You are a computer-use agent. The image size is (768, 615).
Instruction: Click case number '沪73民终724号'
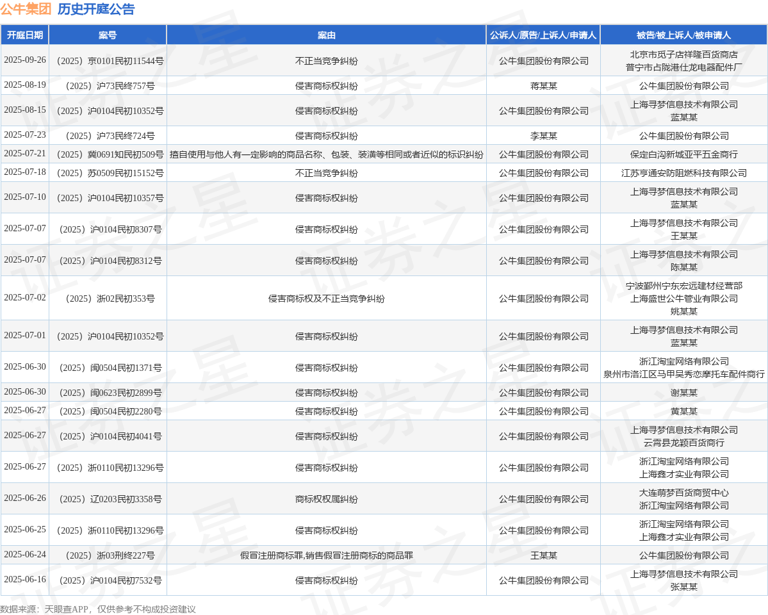pyautogui.click(x=110, y=136)
